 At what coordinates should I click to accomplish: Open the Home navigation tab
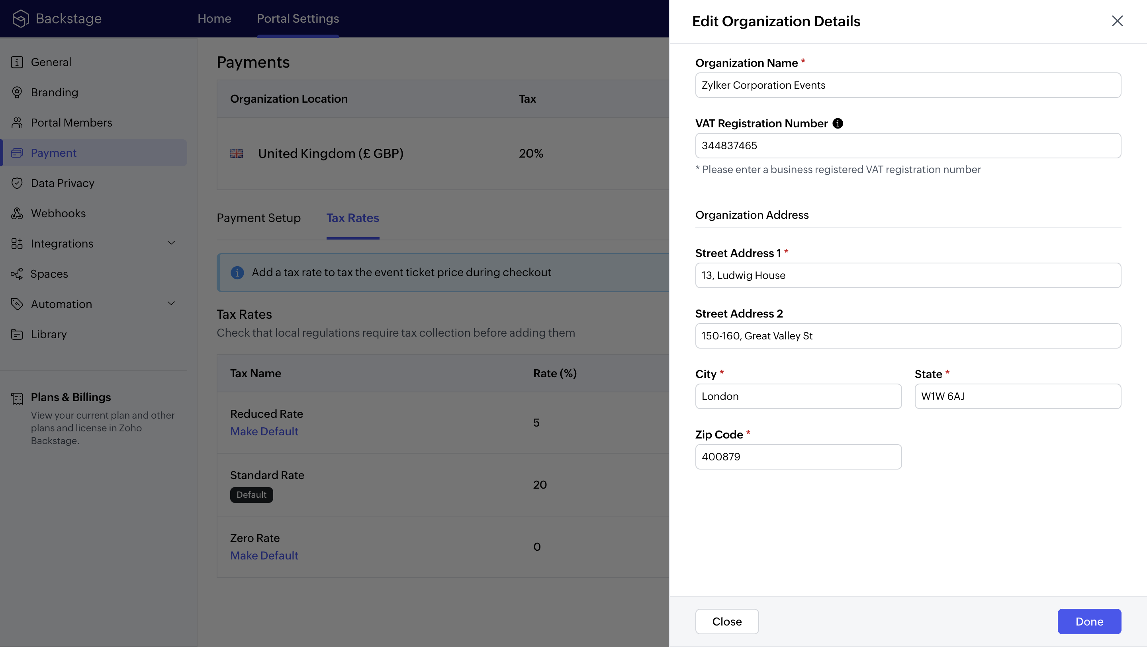[x=214, y=19]
